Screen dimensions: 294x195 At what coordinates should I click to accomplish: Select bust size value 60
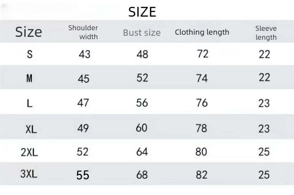tap(141, 128)
